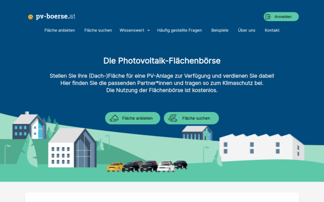Image resolution: width=324 pixels, height=202 pixels.
Task: Click text starting 'Hier finden Sie die passenden'
Action: pos(162,83)
